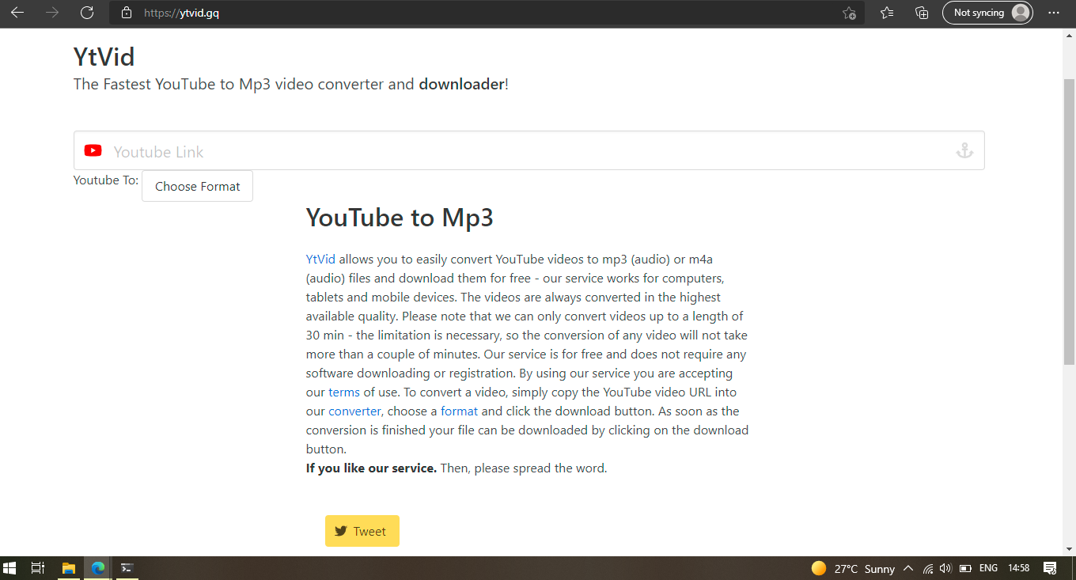Viewport: 1076px width, 580px height.
Task: Click the converter link in the description
Action: coord(354,411)
